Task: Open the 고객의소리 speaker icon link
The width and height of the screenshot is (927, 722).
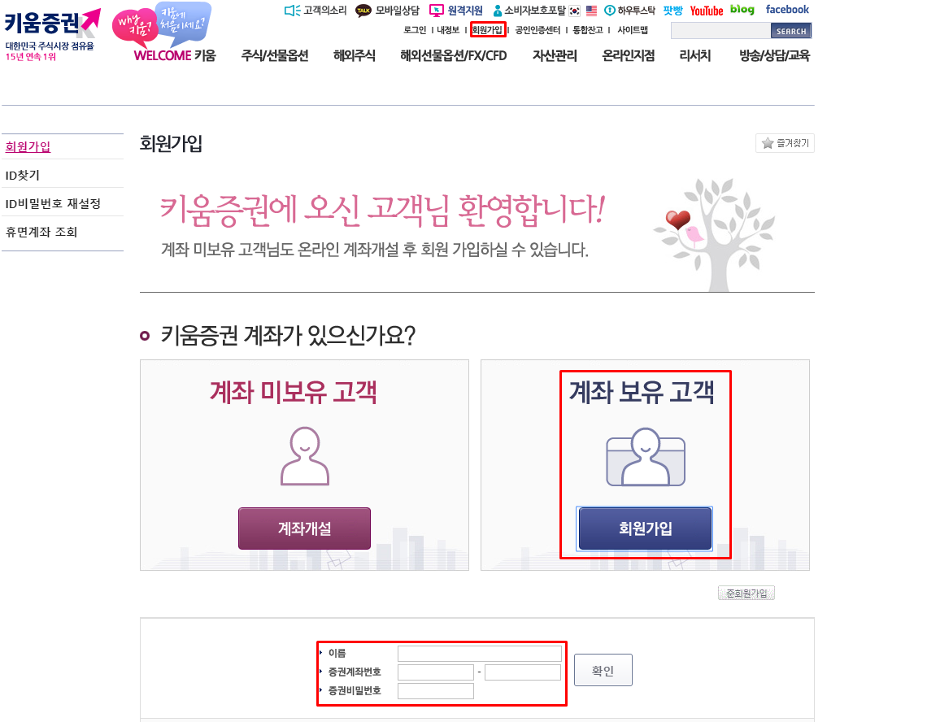Action: 293,11
